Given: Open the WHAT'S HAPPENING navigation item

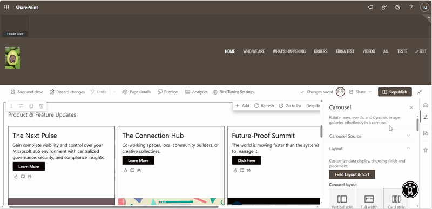Looking at the screenshot, I should (x=289, y=51).
